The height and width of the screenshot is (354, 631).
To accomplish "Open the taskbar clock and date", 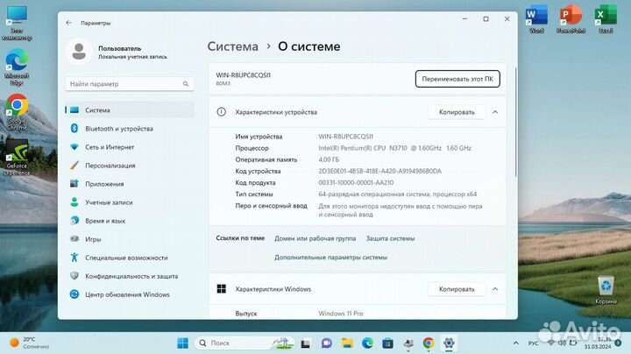I will [598, 343].
